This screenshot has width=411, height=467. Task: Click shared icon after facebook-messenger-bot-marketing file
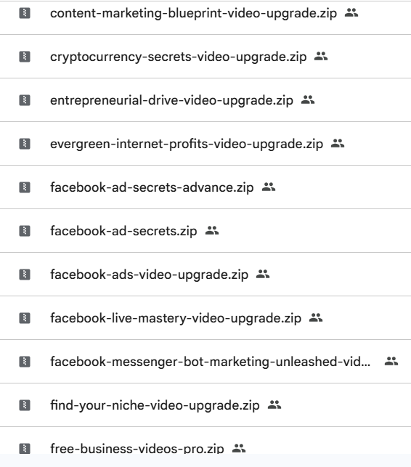pos(391,361)
